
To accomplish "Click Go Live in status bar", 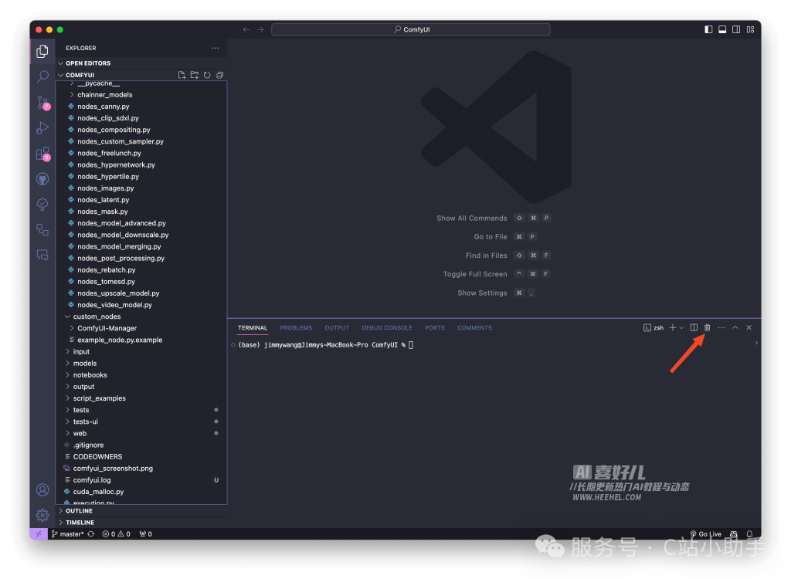I will pos(706,534).
